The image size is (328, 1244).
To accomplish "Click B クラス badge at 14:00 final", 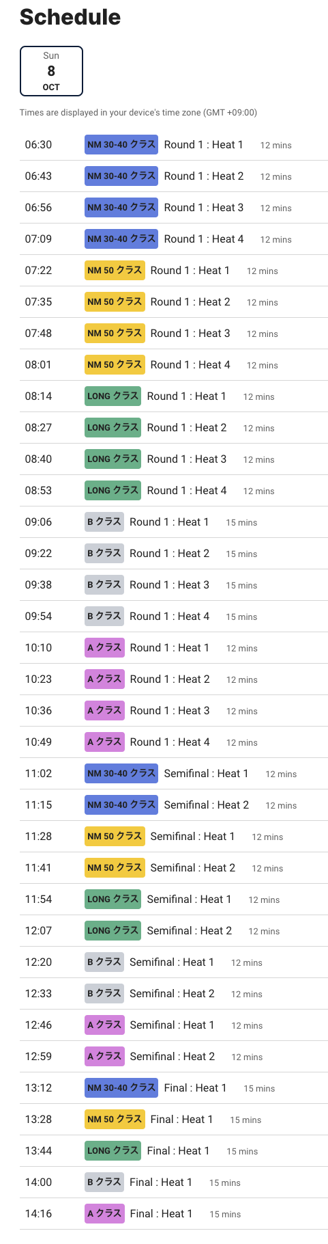I will [x=104, y=1182].
